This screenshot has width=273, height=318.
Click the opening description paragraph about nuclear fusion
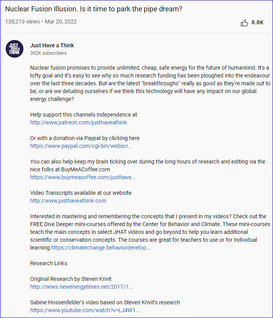(x=149, y=83)
